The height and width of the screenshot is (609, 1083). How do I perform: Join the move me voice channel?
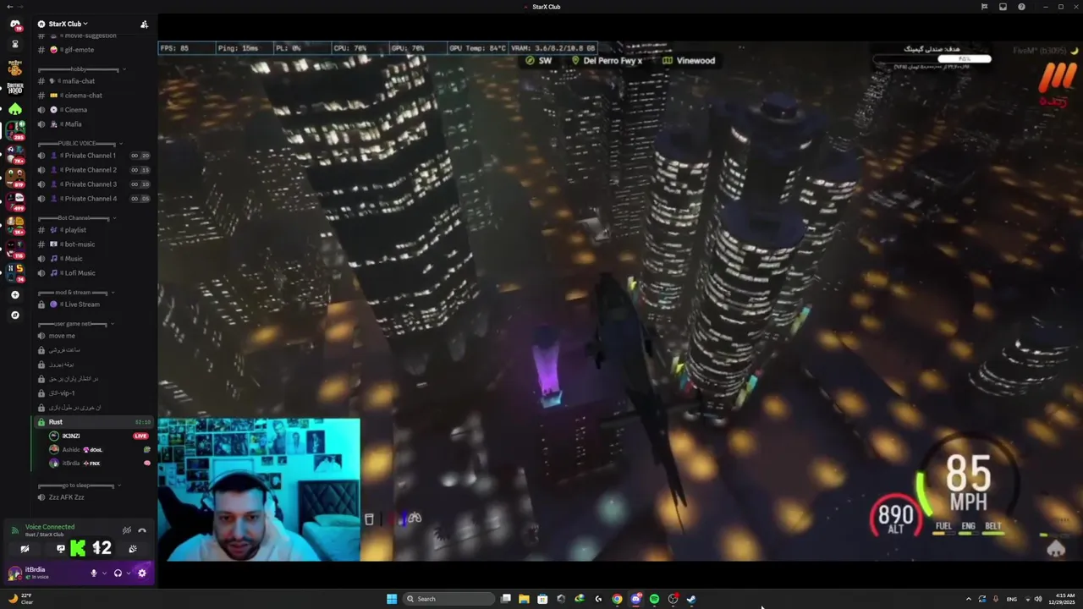point(93,336)
